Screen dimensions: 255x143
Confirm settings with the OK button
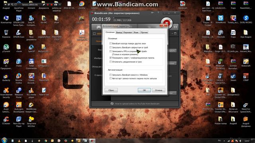pos(144,90)
